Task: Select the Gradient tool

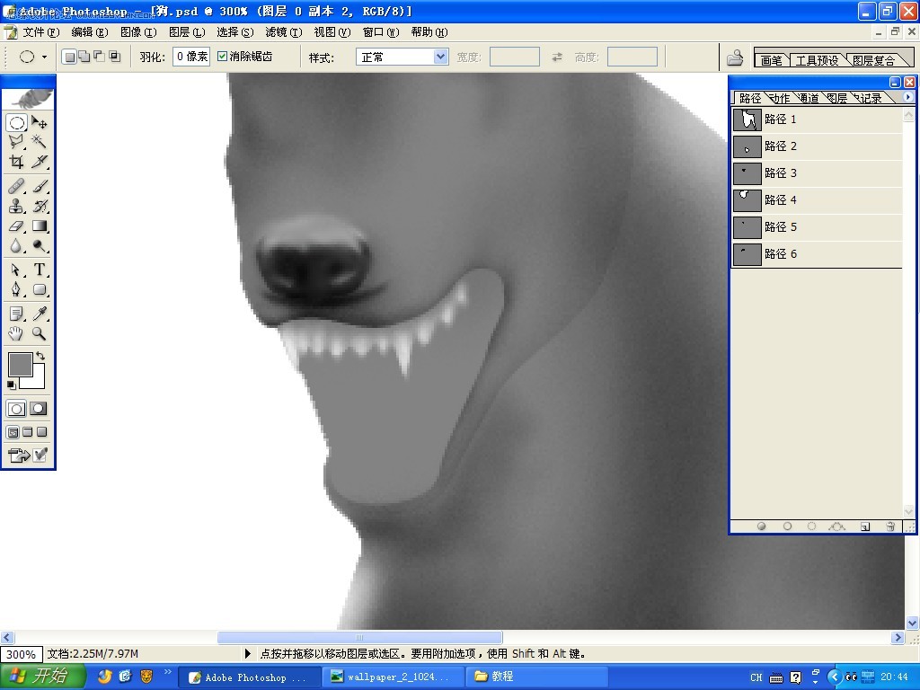Action: (40, 226)
